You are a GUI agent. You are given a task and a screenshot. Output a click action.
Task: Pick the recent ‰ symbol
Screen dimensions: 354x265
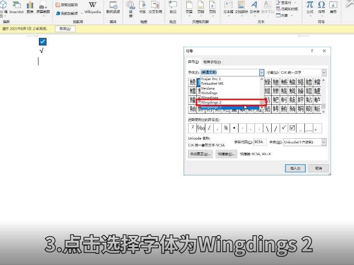tap(201, 128)
